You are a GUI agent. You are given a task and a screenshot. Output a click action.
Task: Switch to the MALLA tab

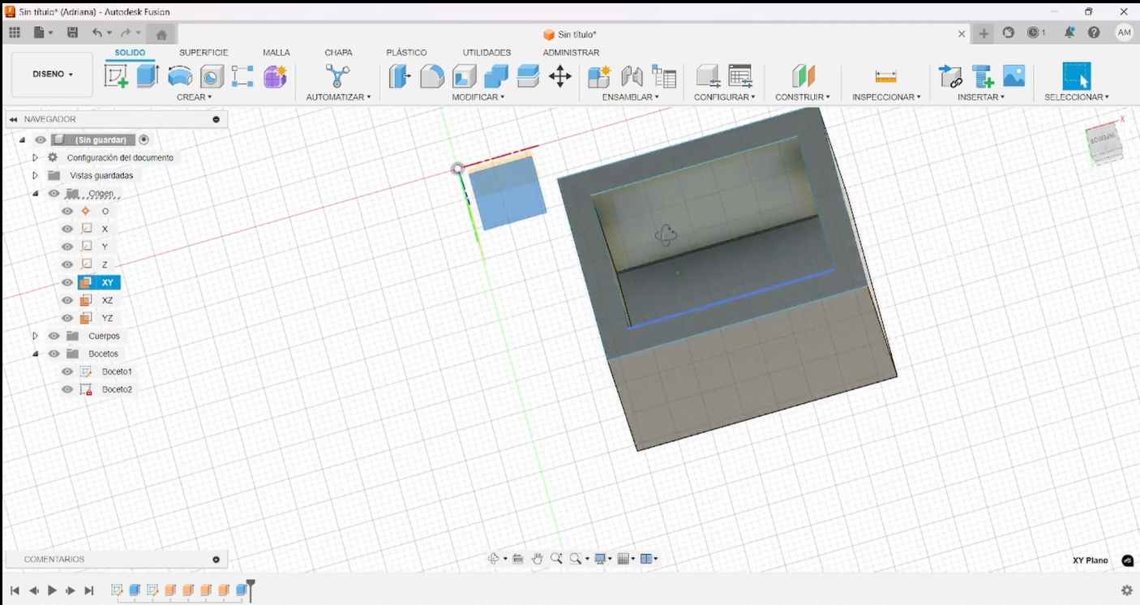coord(276,53)
